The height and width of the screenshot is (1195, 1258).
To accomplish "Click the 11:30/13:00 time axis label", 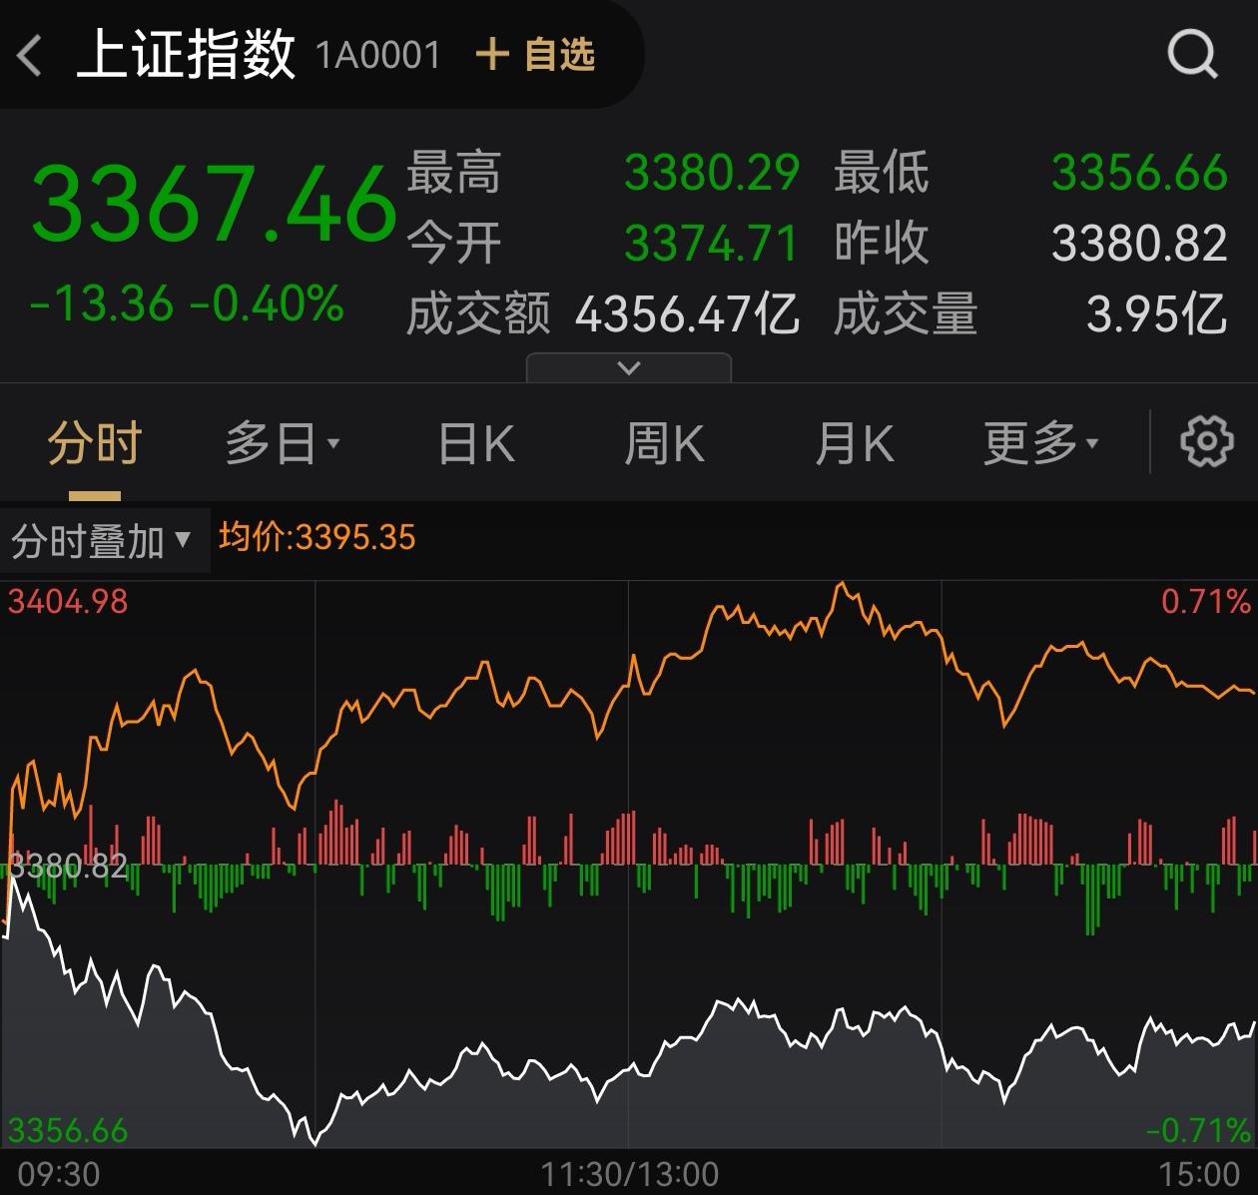I will coord(629,1174).
